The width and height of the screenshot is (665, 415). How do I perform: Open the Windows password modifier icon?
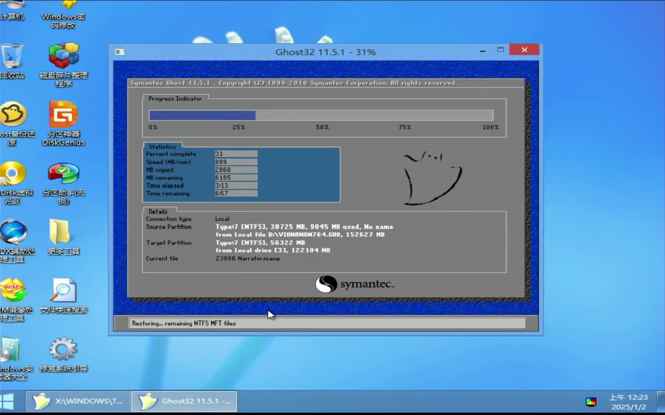tap(63, 15)
